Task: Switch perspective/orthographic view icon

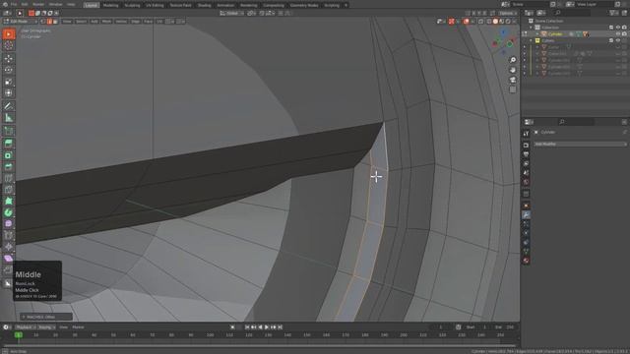Action: [x=513, y=89]
